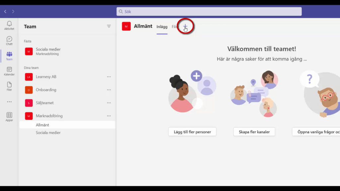This screenshot has width=340, height=191.
Task: Go back using the left arrow
Action: (x=5, y=12)
